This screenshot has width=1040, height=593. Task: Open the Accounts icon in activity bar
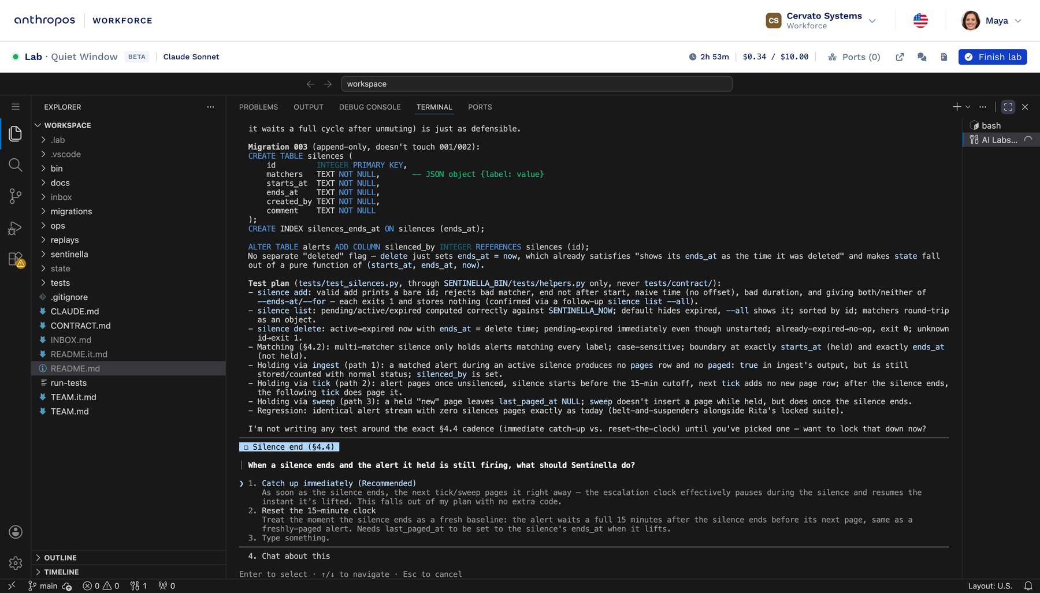(x=16, y=532)
